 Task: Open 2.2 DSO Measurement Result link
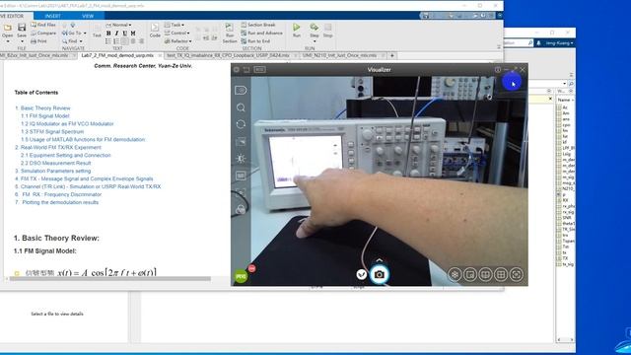pyautogui.click(x=56, y=163)
